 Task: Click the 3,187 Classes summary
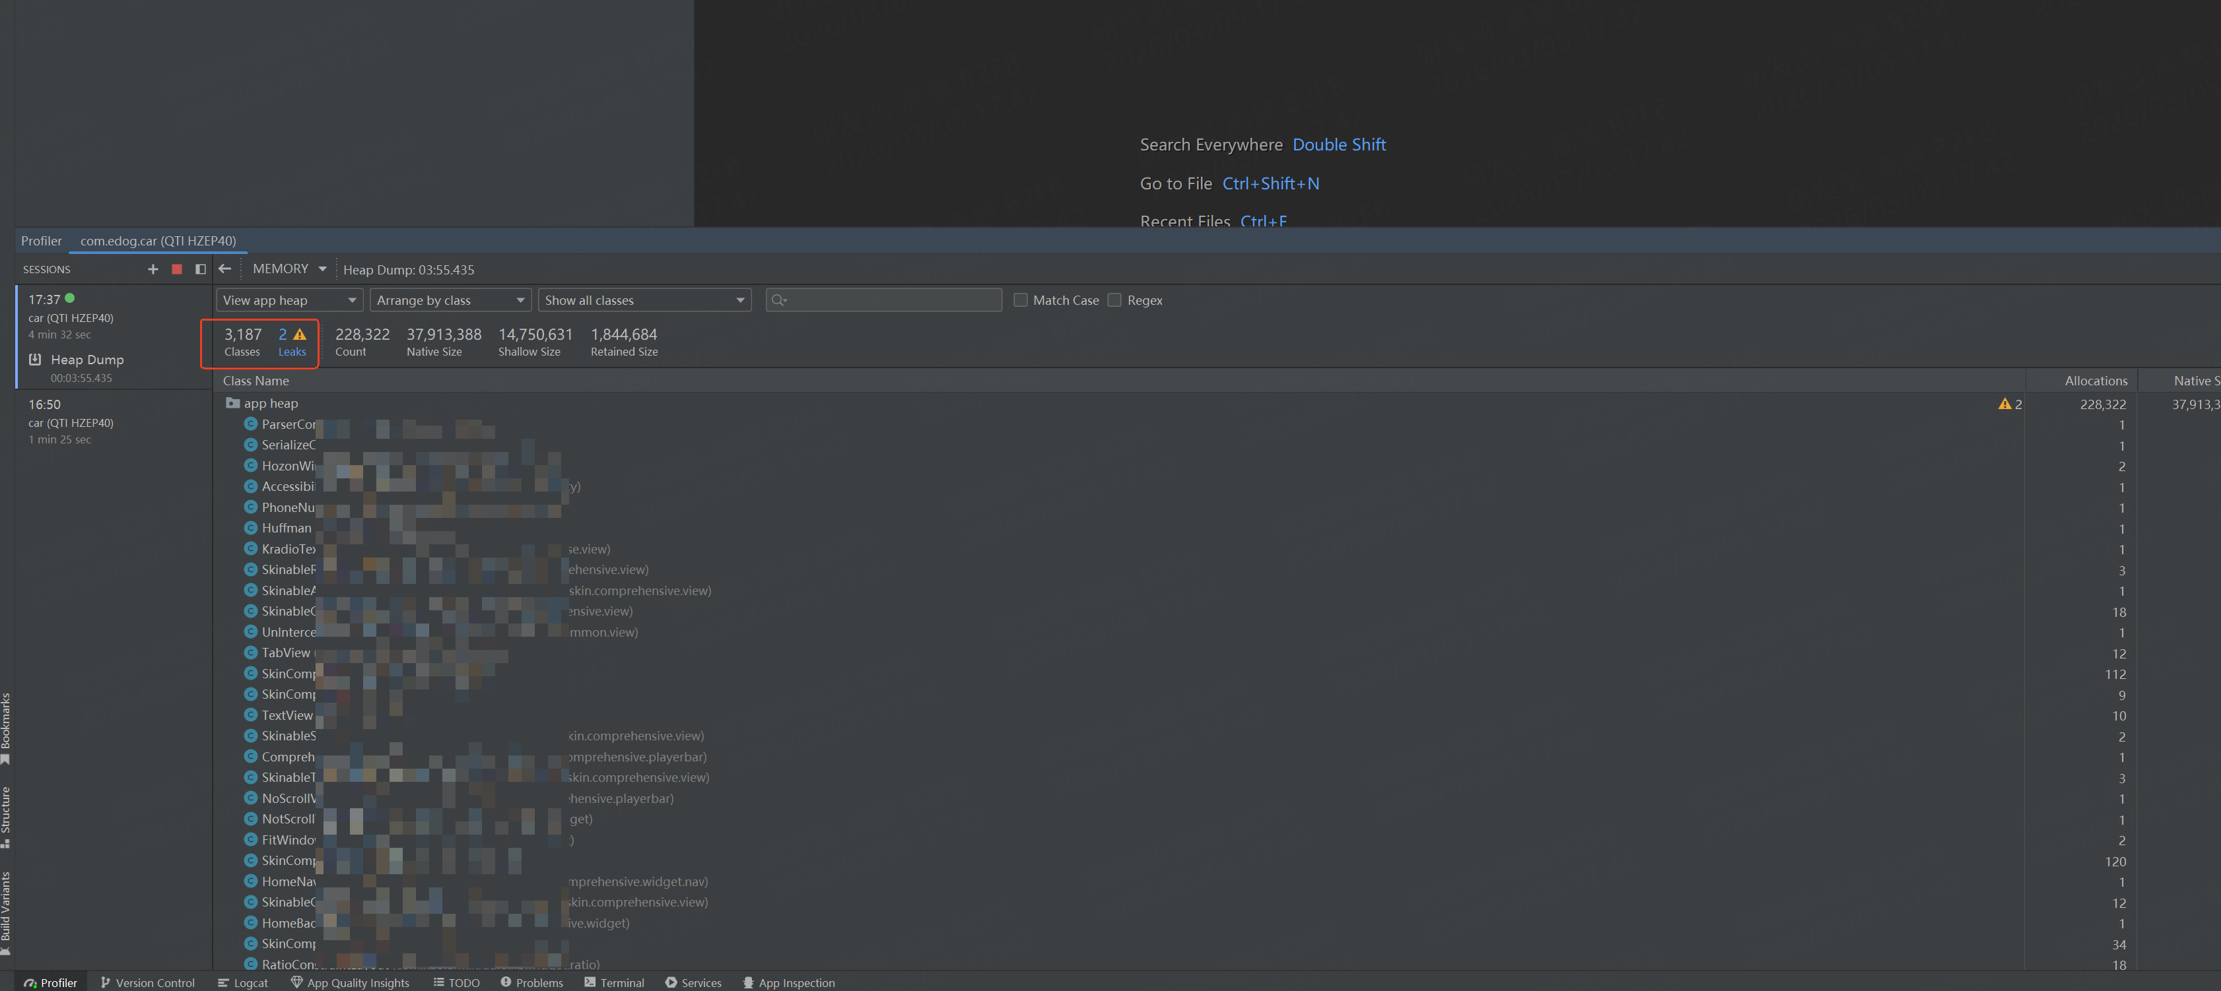(242, 341)
